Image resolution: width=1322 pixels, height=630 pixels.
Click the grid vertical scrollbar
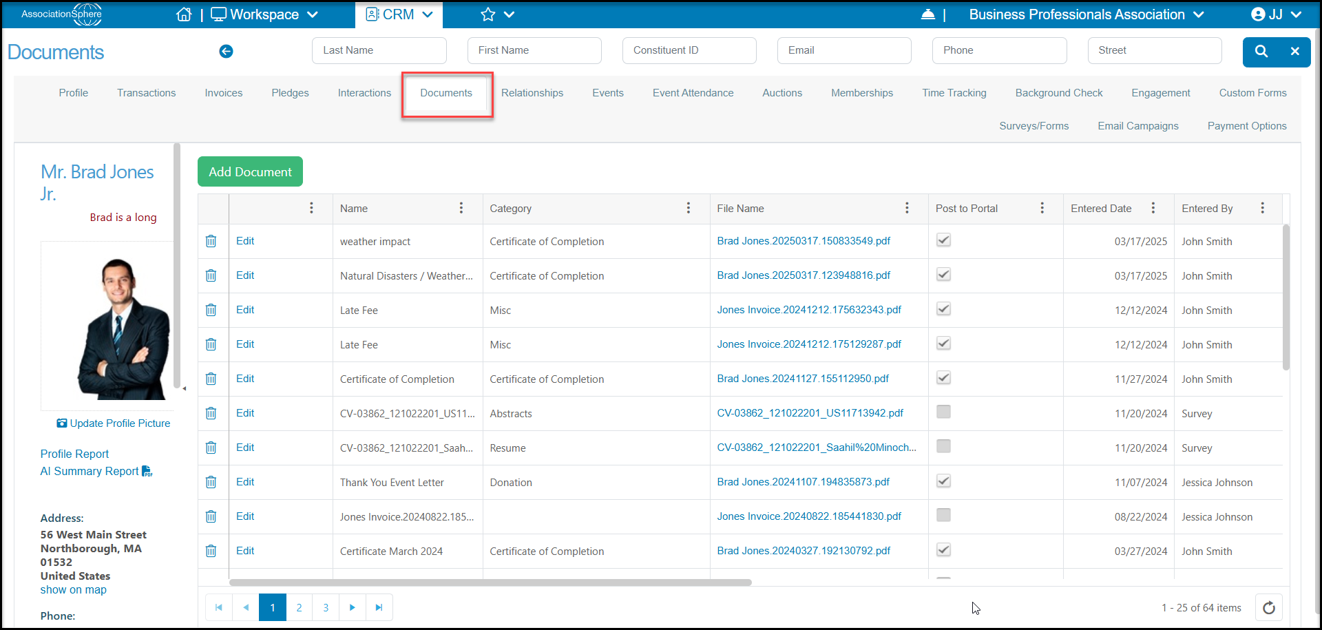1286,297
